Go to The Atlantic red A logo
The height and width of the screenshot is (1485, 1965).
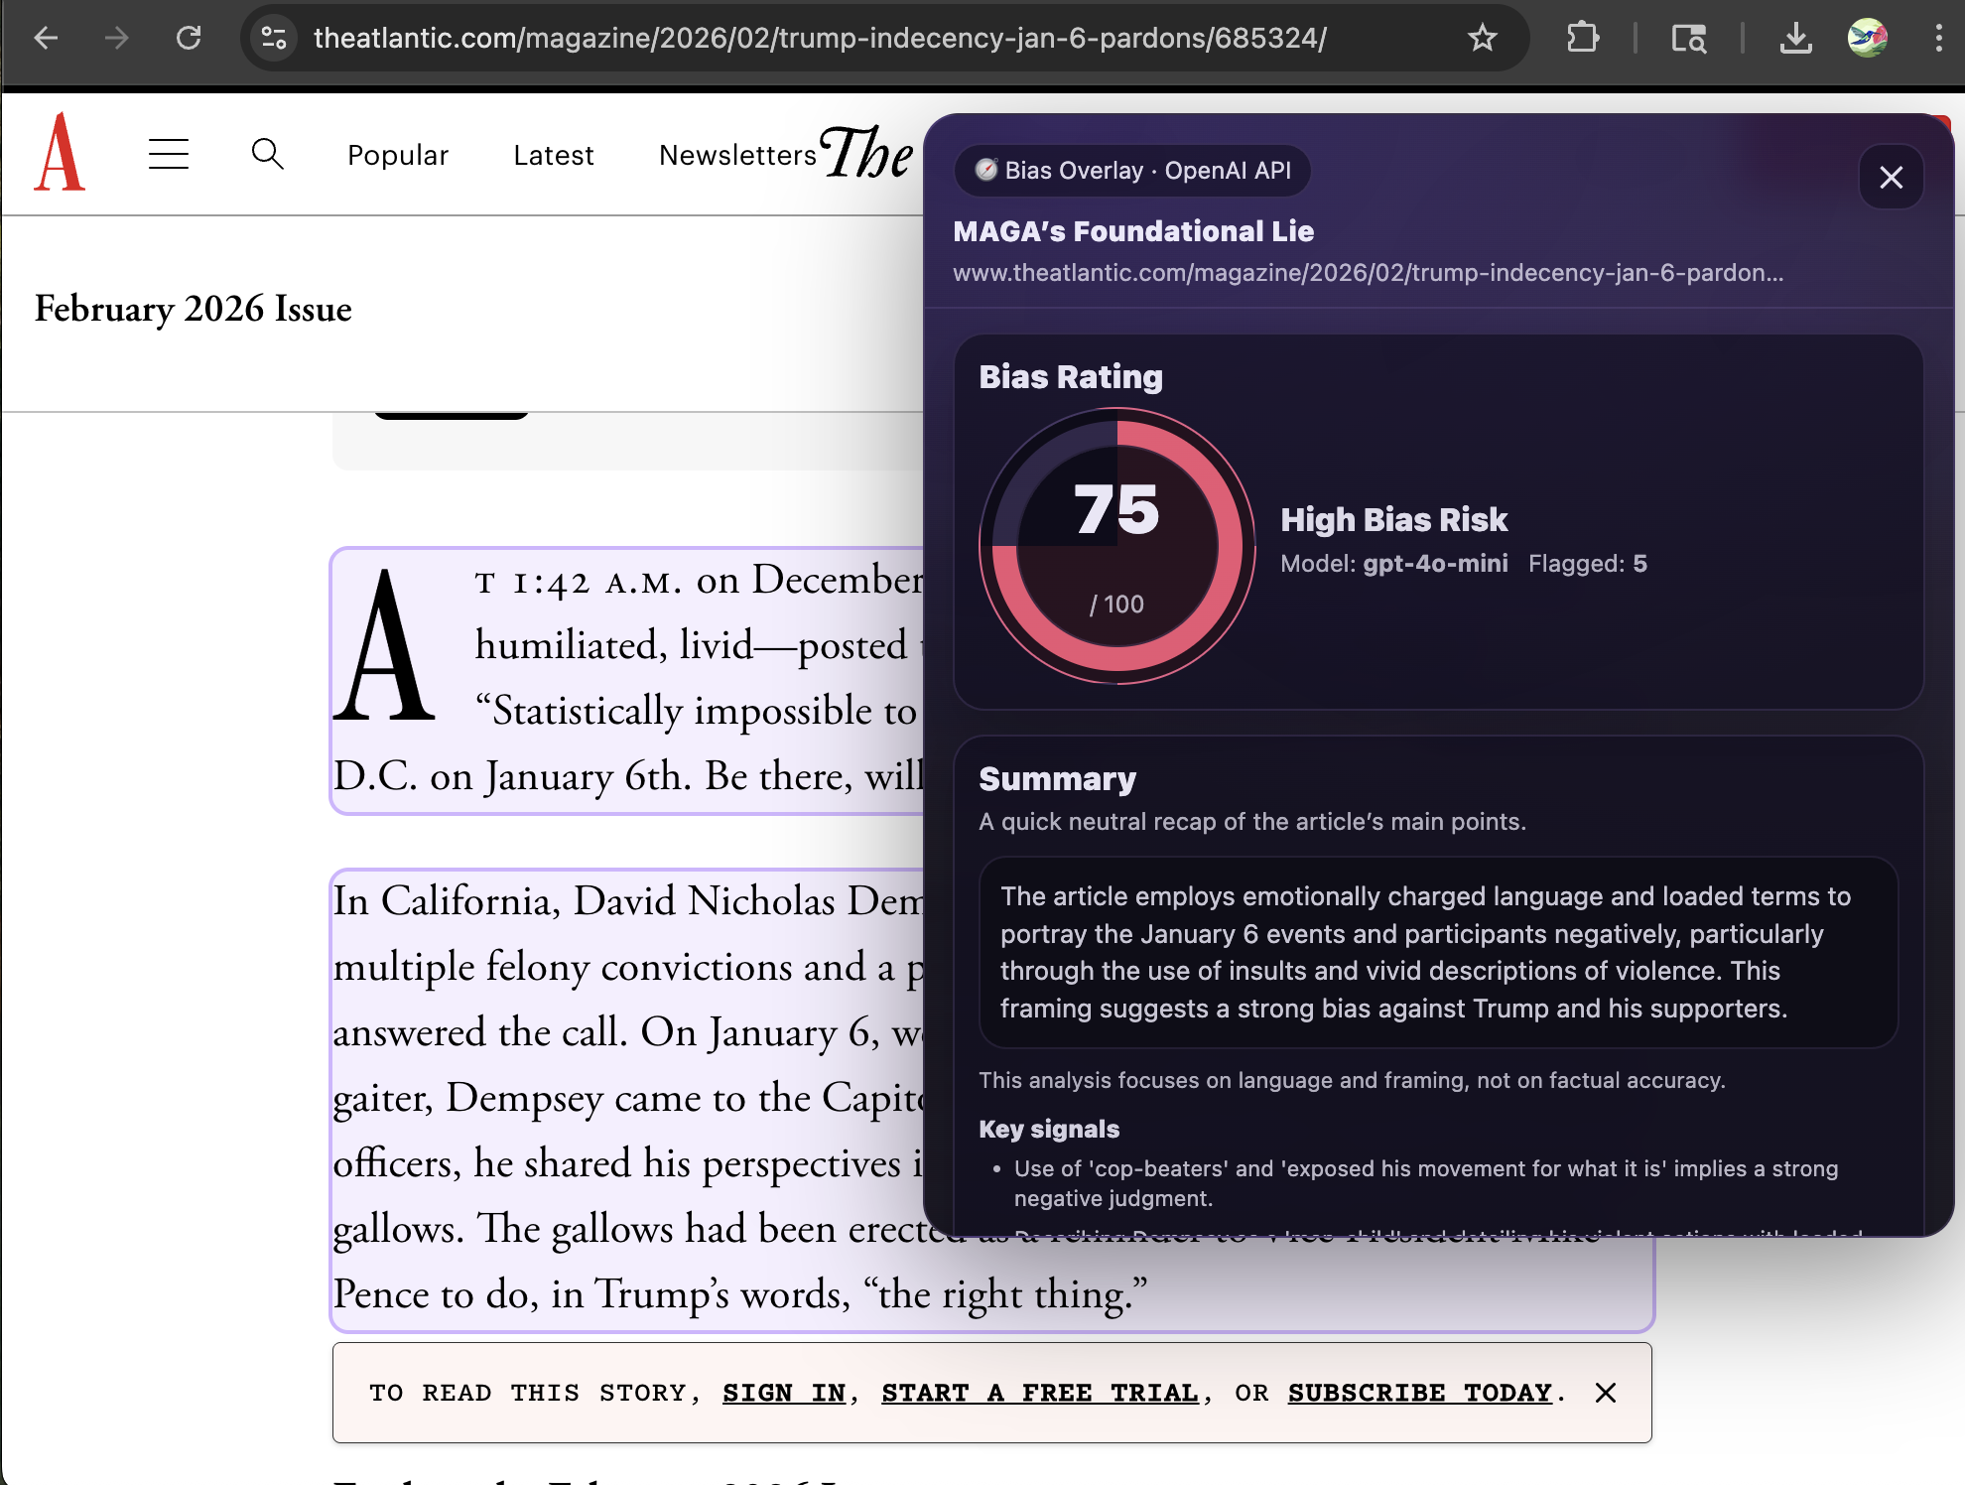(60, 152)
